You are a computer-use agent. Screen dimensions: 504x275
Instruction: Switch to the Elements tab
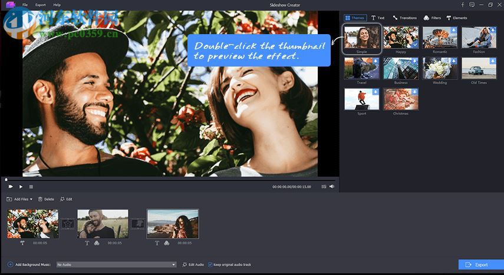click(457, 18)
